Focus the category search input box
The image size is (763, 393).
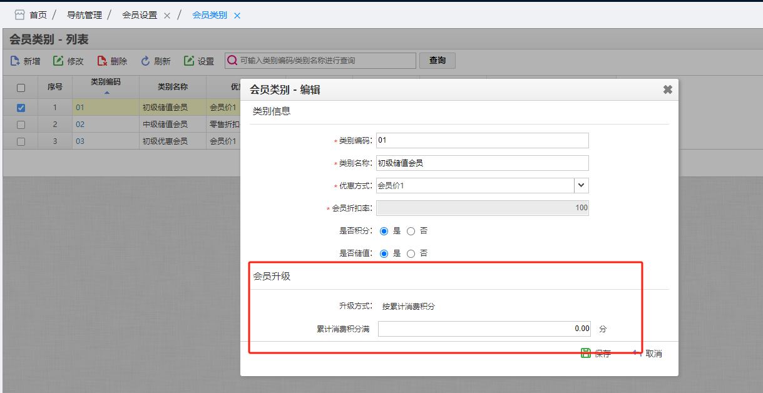320,61
